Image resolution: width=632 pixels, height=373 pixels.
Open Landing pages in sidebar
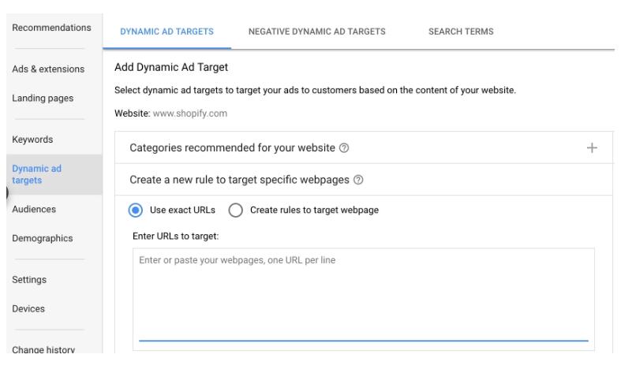43,99
